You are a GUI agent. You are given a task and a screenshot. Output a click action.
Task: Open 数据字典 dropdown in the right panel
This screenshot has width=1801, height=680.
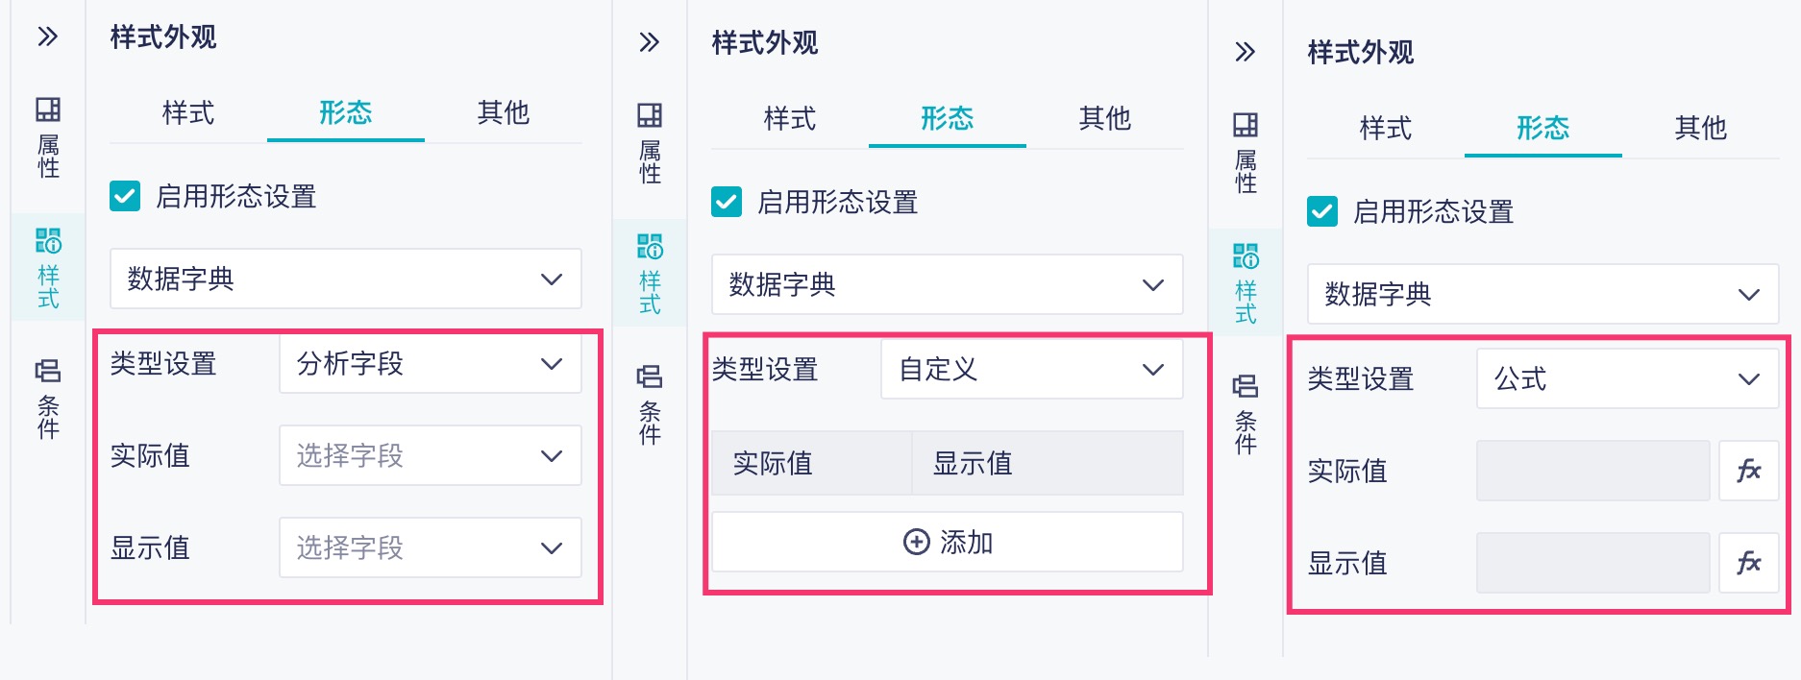1542,294
